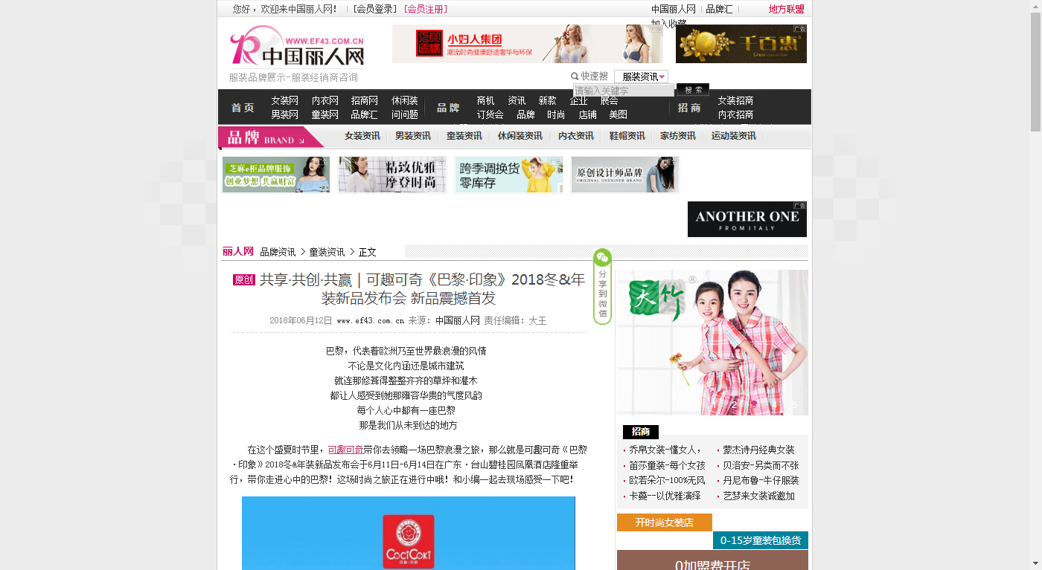Click the vertical page scrollbar thumb
1042x570 pixels.
[1036, 72]
